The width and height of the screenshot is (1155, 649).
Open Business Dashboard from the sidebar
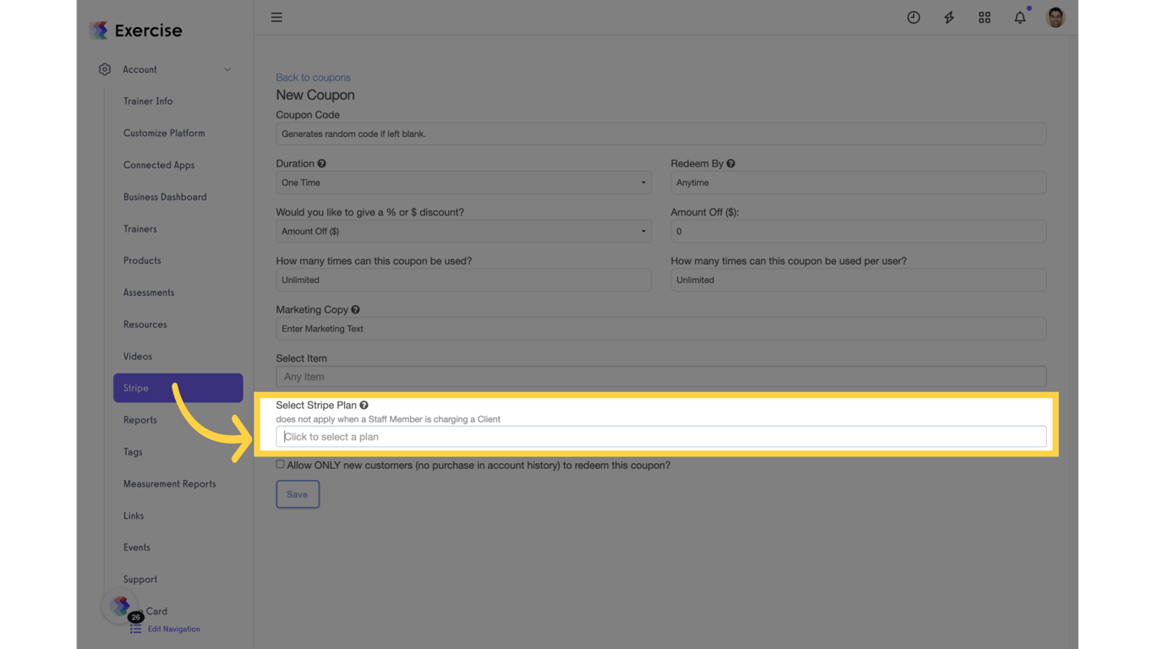[165, 197]
